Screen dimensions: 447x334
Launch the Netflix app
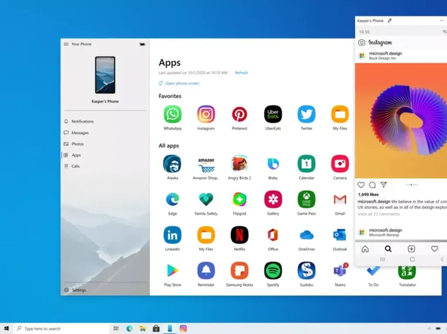point(240,235)
